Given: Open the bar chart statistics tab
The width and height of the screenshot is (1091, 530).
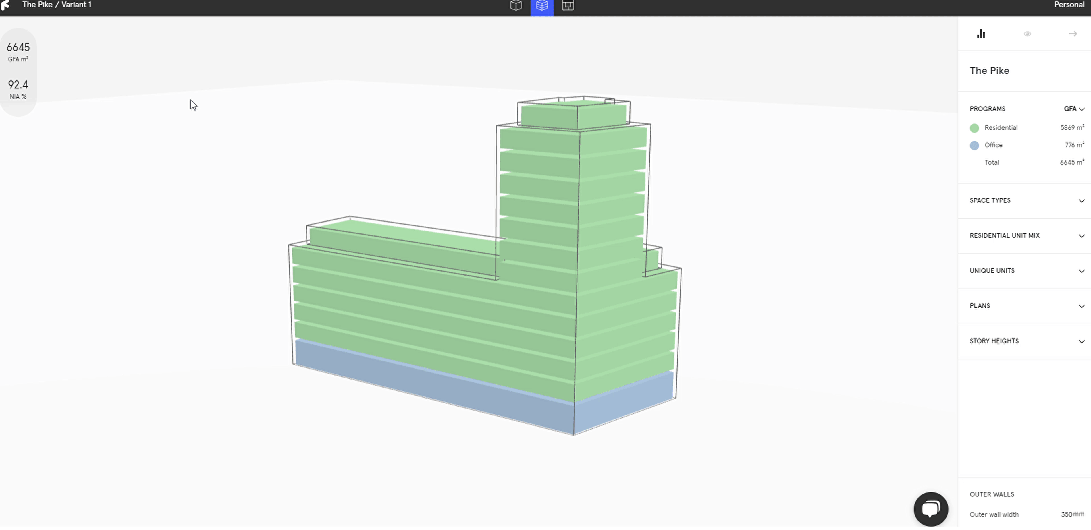Looking at the screenshot, I should coord(981,34).
